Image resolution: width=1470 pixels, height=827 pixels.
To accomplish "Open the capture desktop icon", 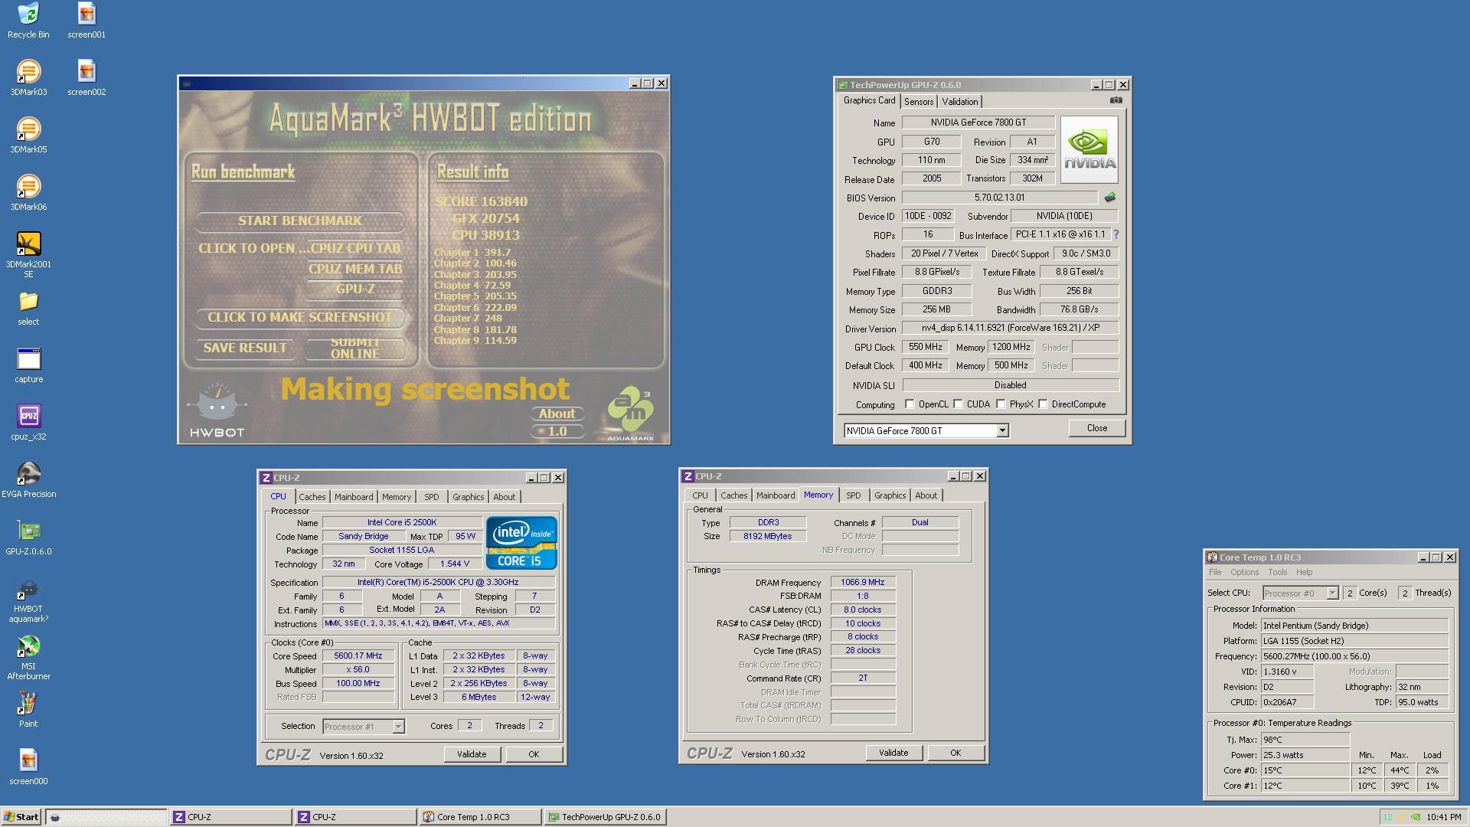I will (x=28, y=365).
